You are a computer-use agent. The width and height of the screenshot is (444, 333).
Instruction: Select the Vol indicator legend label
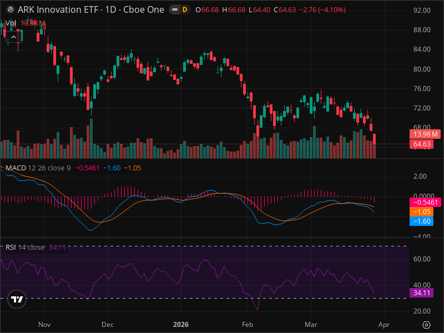click(x=11, y=23)
